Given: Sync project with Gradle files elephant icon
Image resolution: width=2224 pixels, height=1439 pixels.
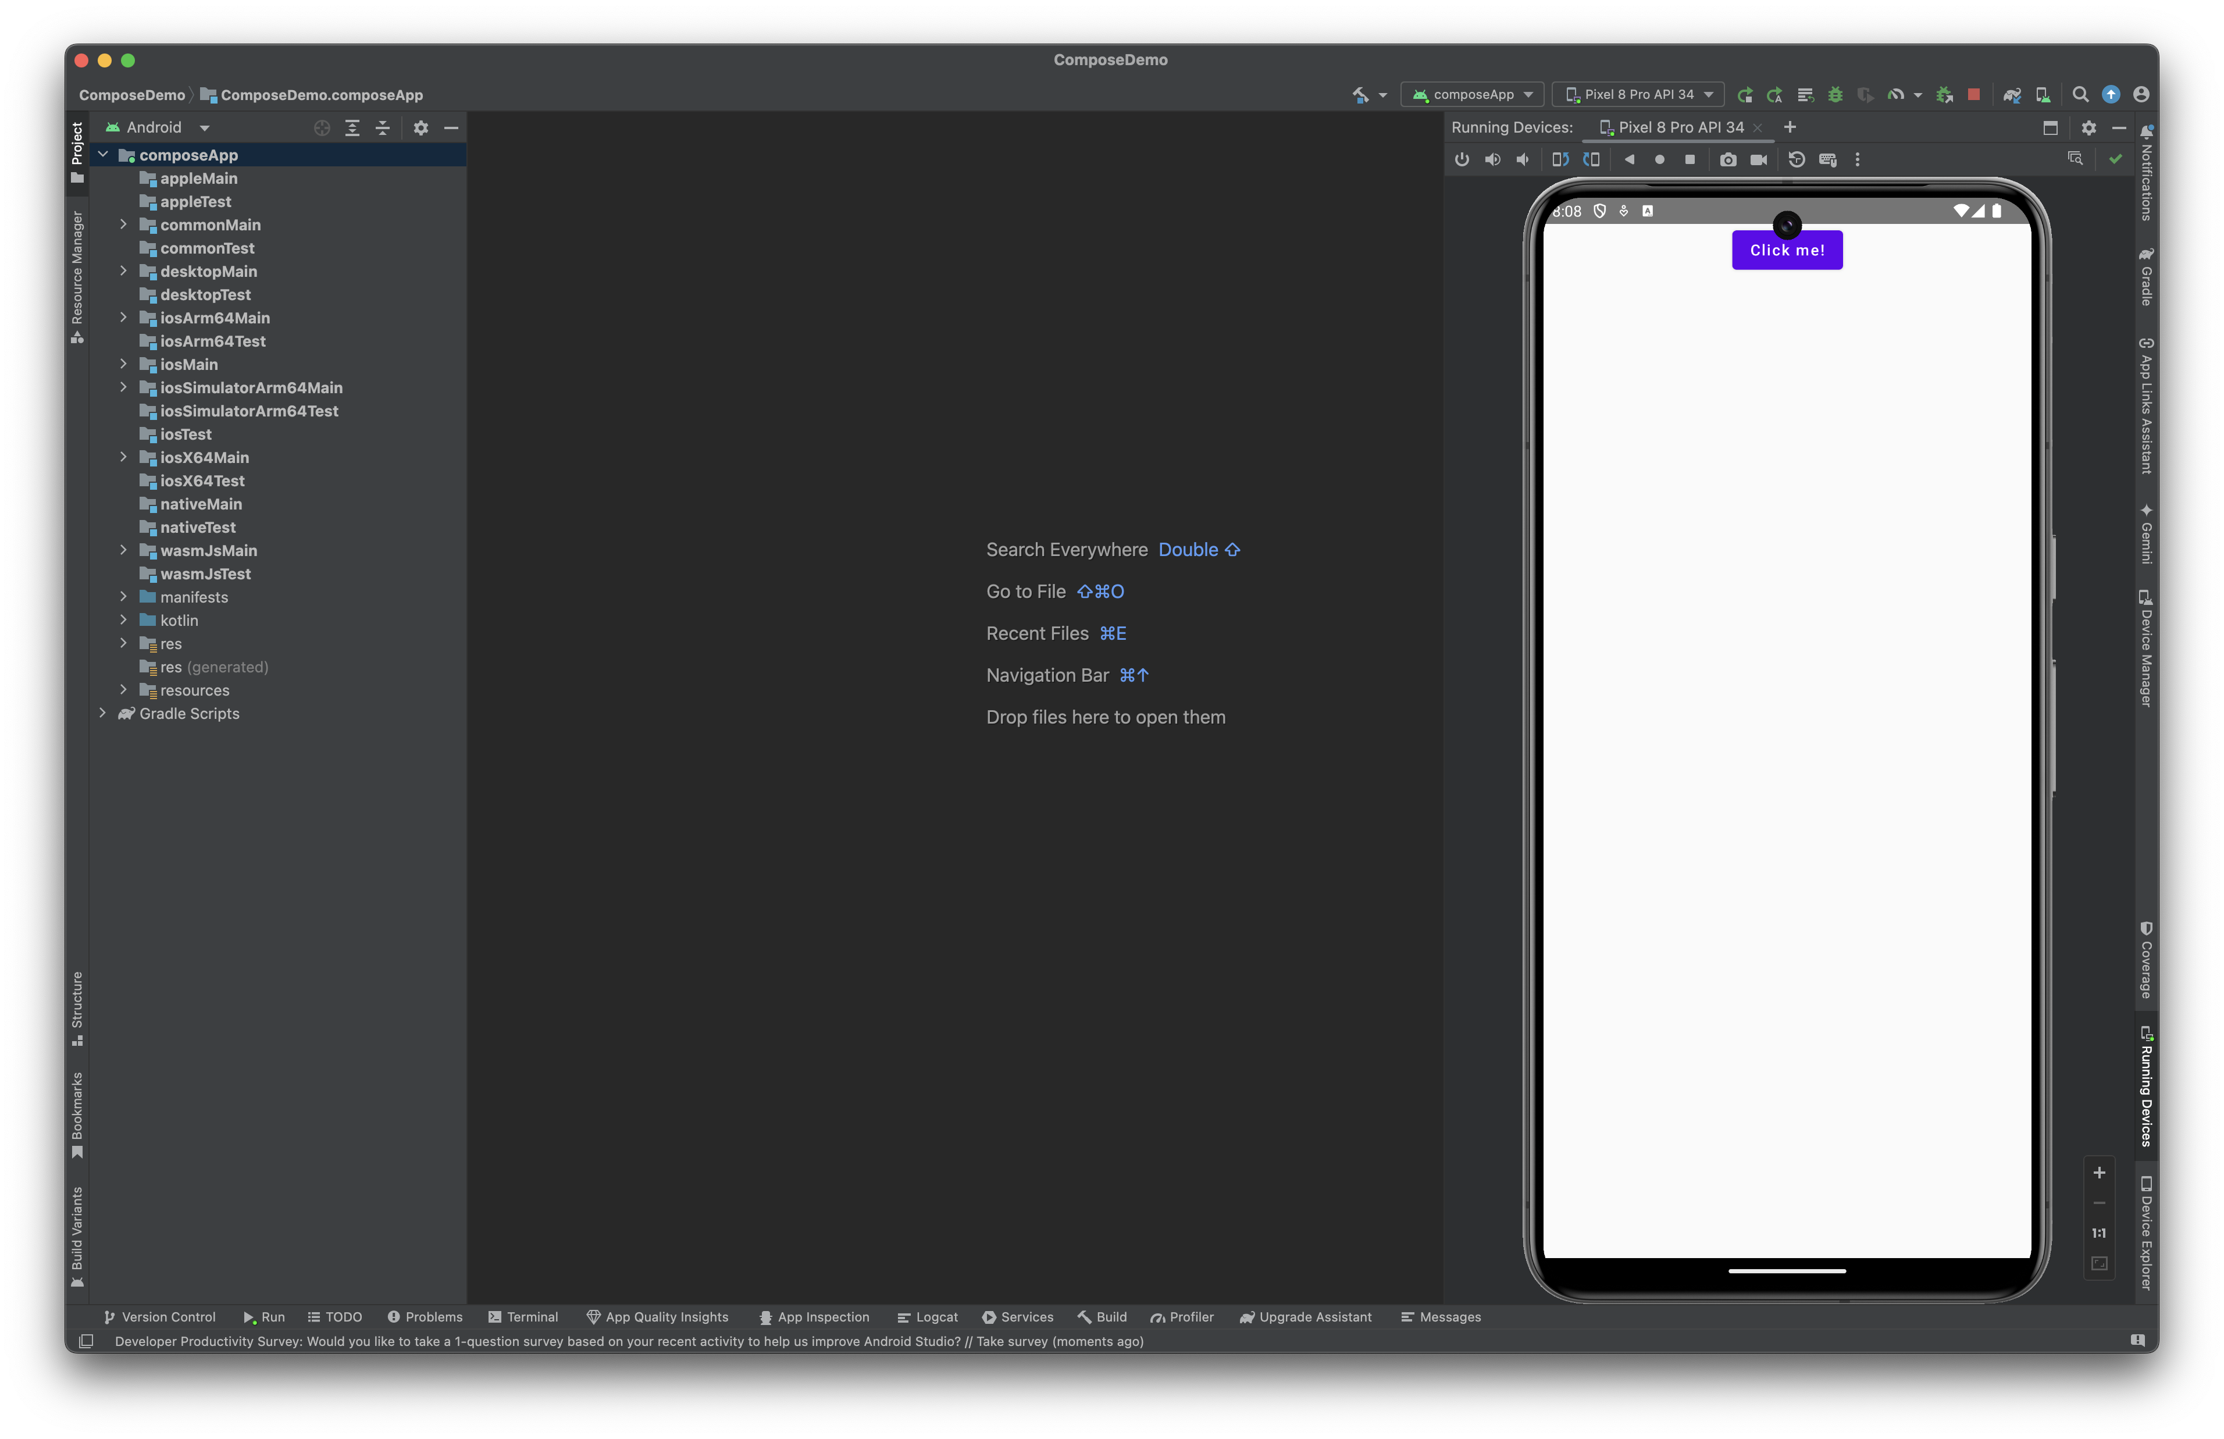Looking at the screenshot, I should 2012,94.
